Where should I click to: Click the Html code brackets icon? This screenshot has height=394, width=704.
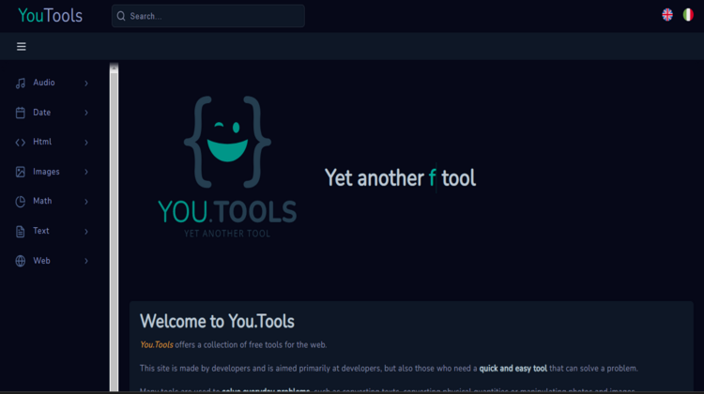(21, 143)
